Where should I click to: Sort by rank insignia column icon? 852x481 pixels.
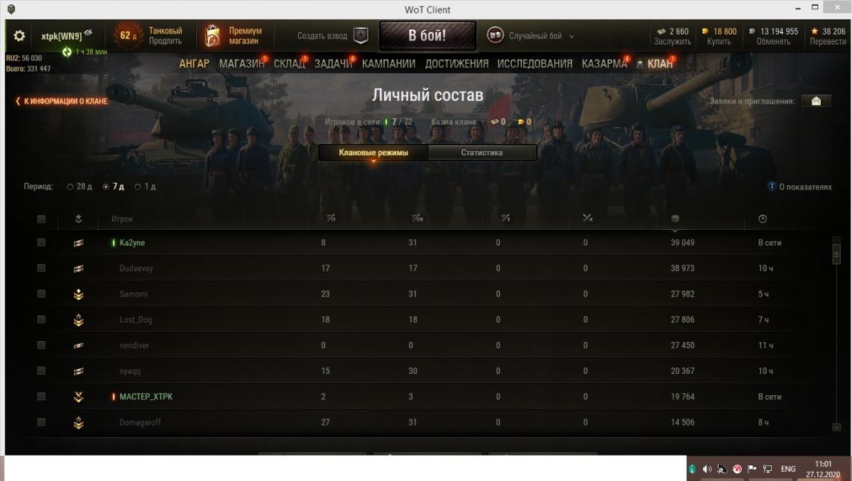(x=79, y=219)
